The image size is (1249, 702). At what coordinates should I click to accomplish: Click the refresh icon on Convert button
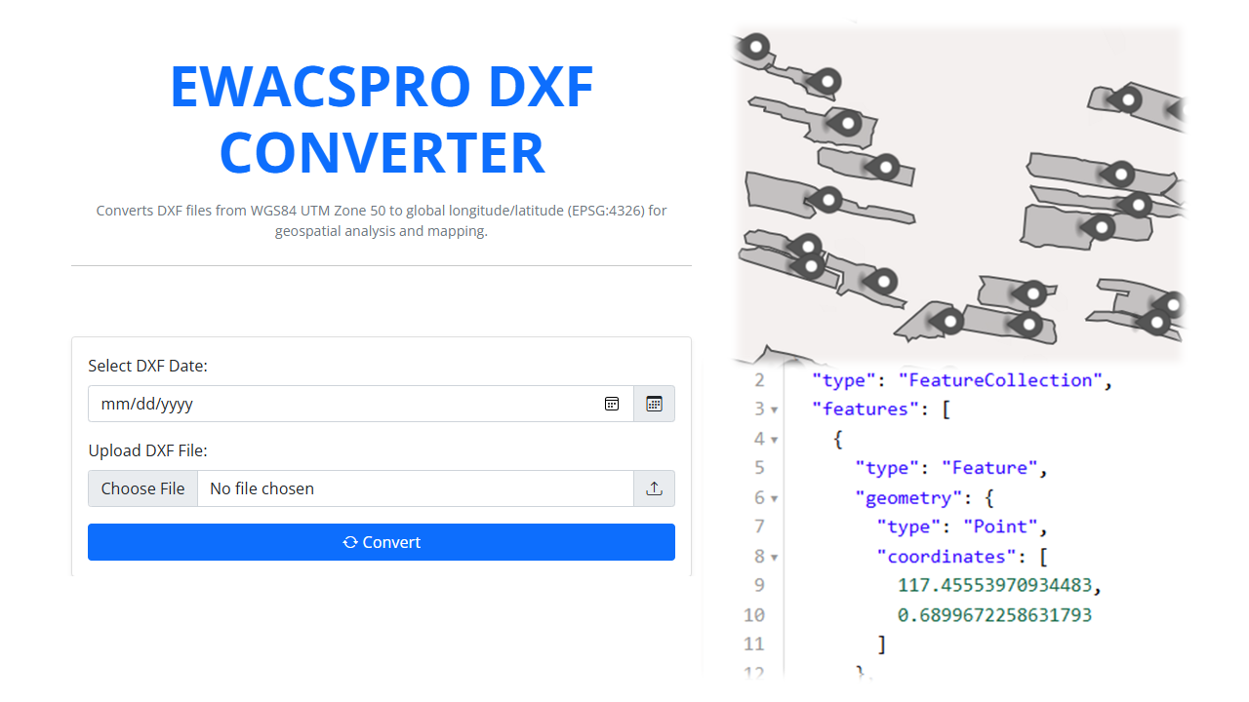point(350,542)
